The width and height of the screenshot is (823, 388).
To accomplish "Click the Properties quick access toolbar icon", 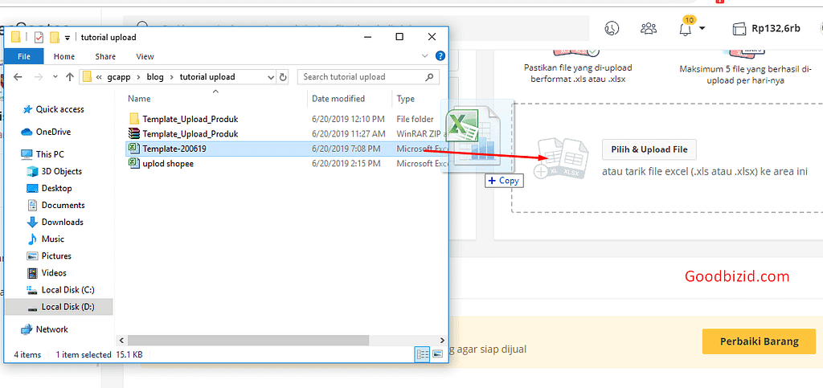I will point(39,37).
